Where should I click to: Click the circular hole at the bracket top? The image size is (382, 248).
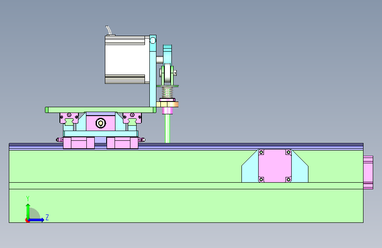[x=153, y=40]
